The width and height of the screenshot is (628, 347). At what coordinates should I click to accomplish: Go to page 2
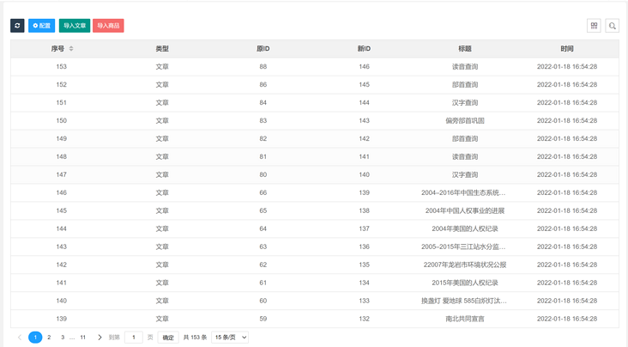49,338
